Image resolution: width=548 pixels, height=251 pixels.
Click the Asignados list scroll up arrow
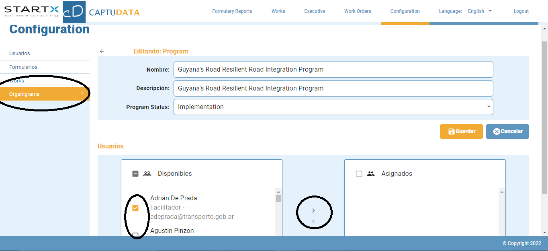tap(502, 192)
